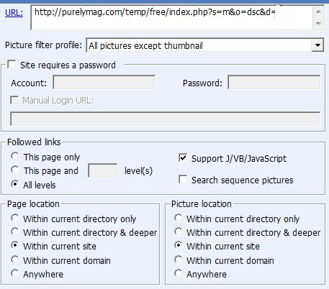Click the URL link label
The width and height of the screenshot is (329, 289).
(x=14, y=12)
